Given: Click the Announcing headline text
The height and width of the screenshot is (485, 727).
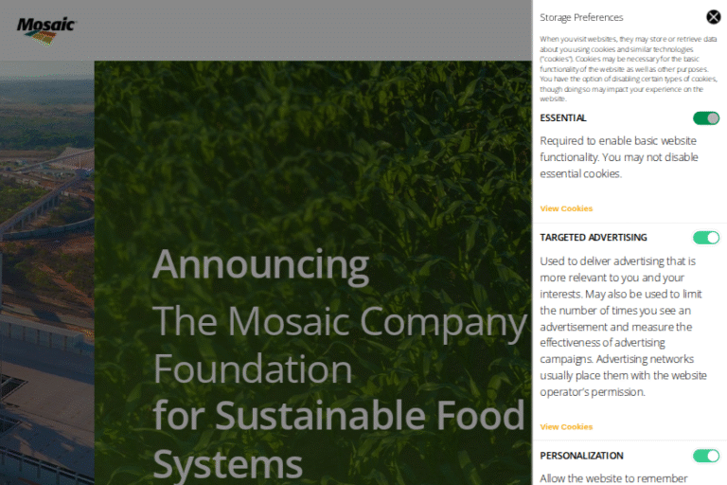Looking at the screenshot, I should coord(260,264).
